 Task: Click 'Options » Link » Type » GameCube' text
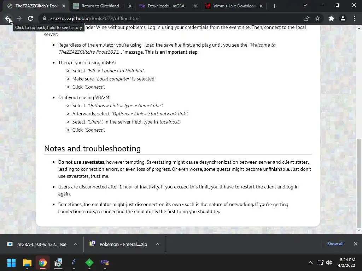(x=125, y=106)
